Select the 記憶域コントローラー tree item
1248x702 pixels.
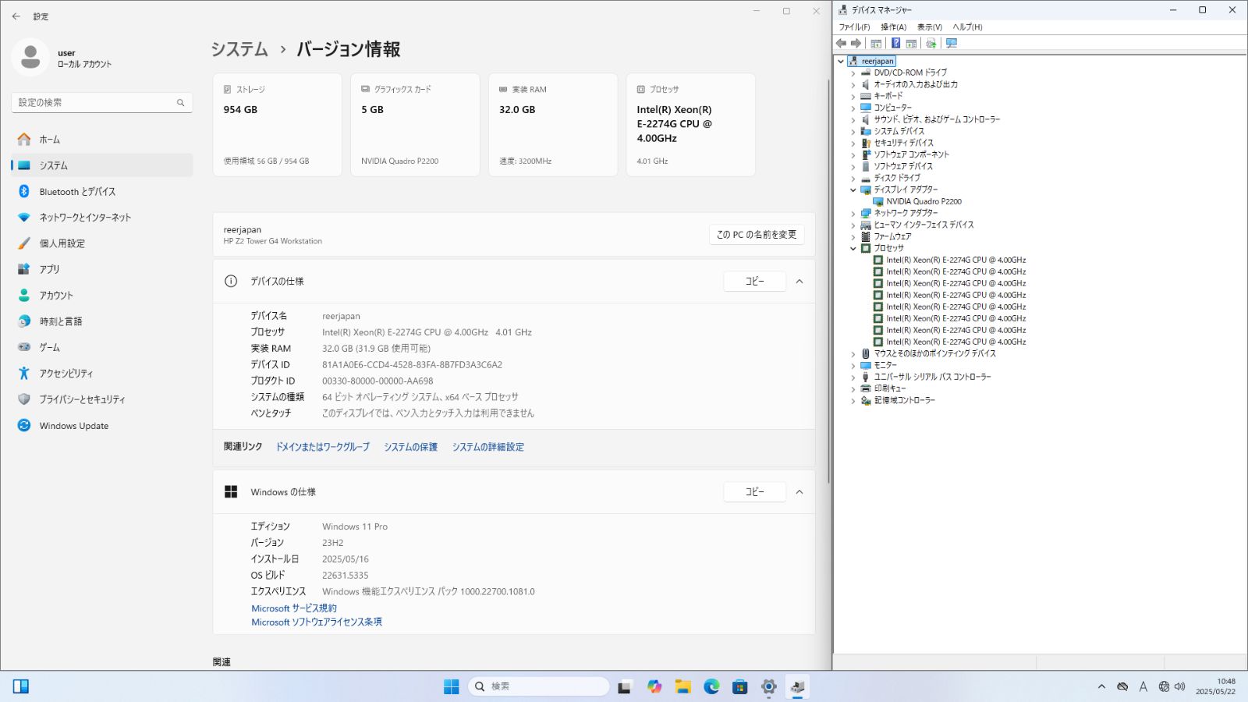904,400
